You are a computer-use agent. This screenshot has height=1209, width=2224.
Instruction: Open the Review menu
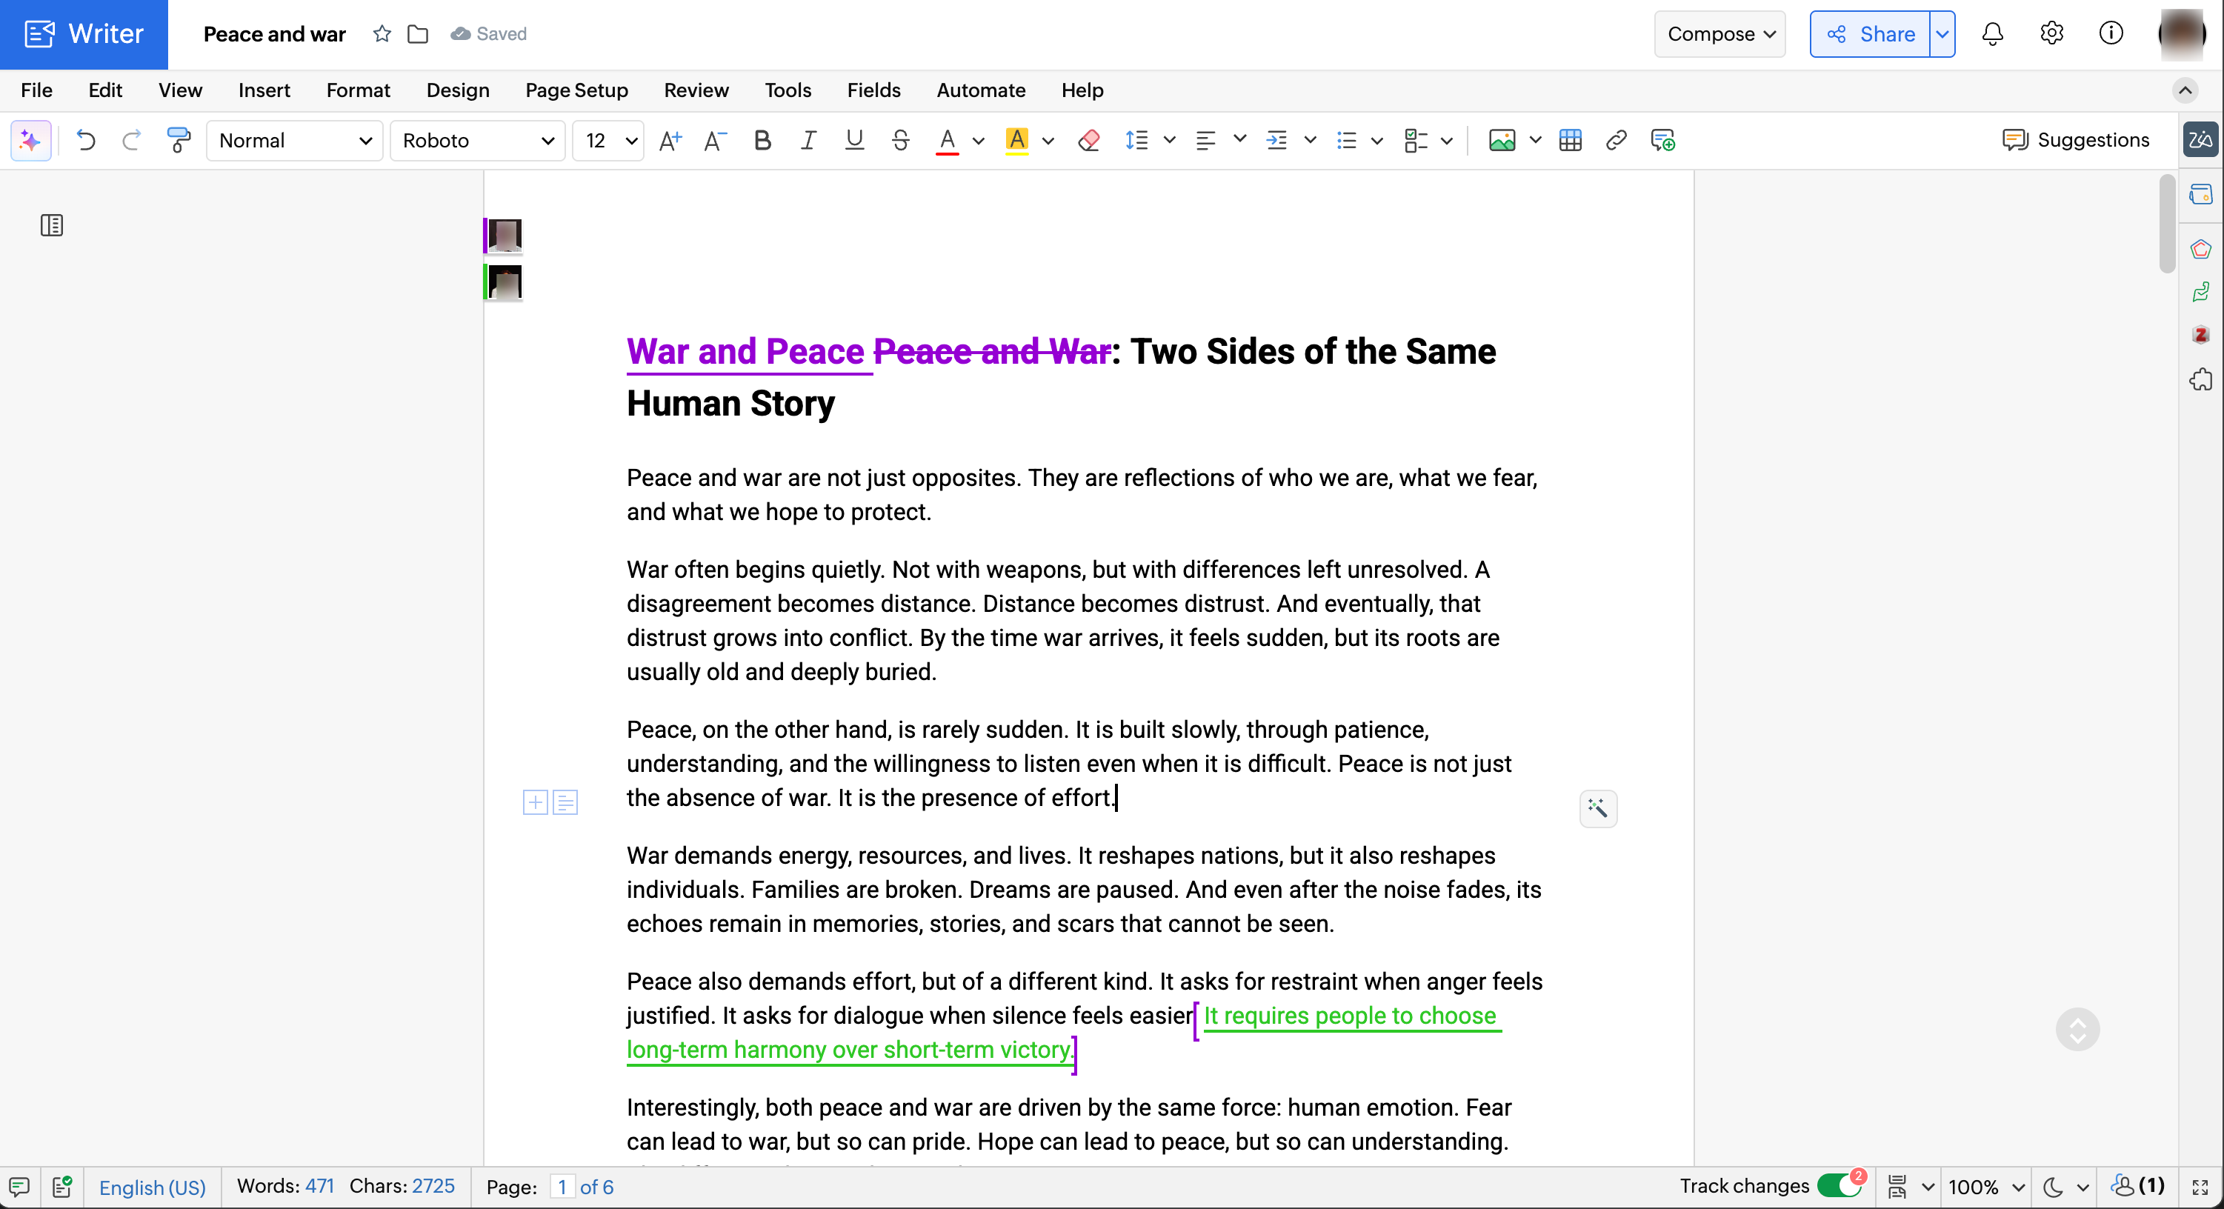click(696, 90)
